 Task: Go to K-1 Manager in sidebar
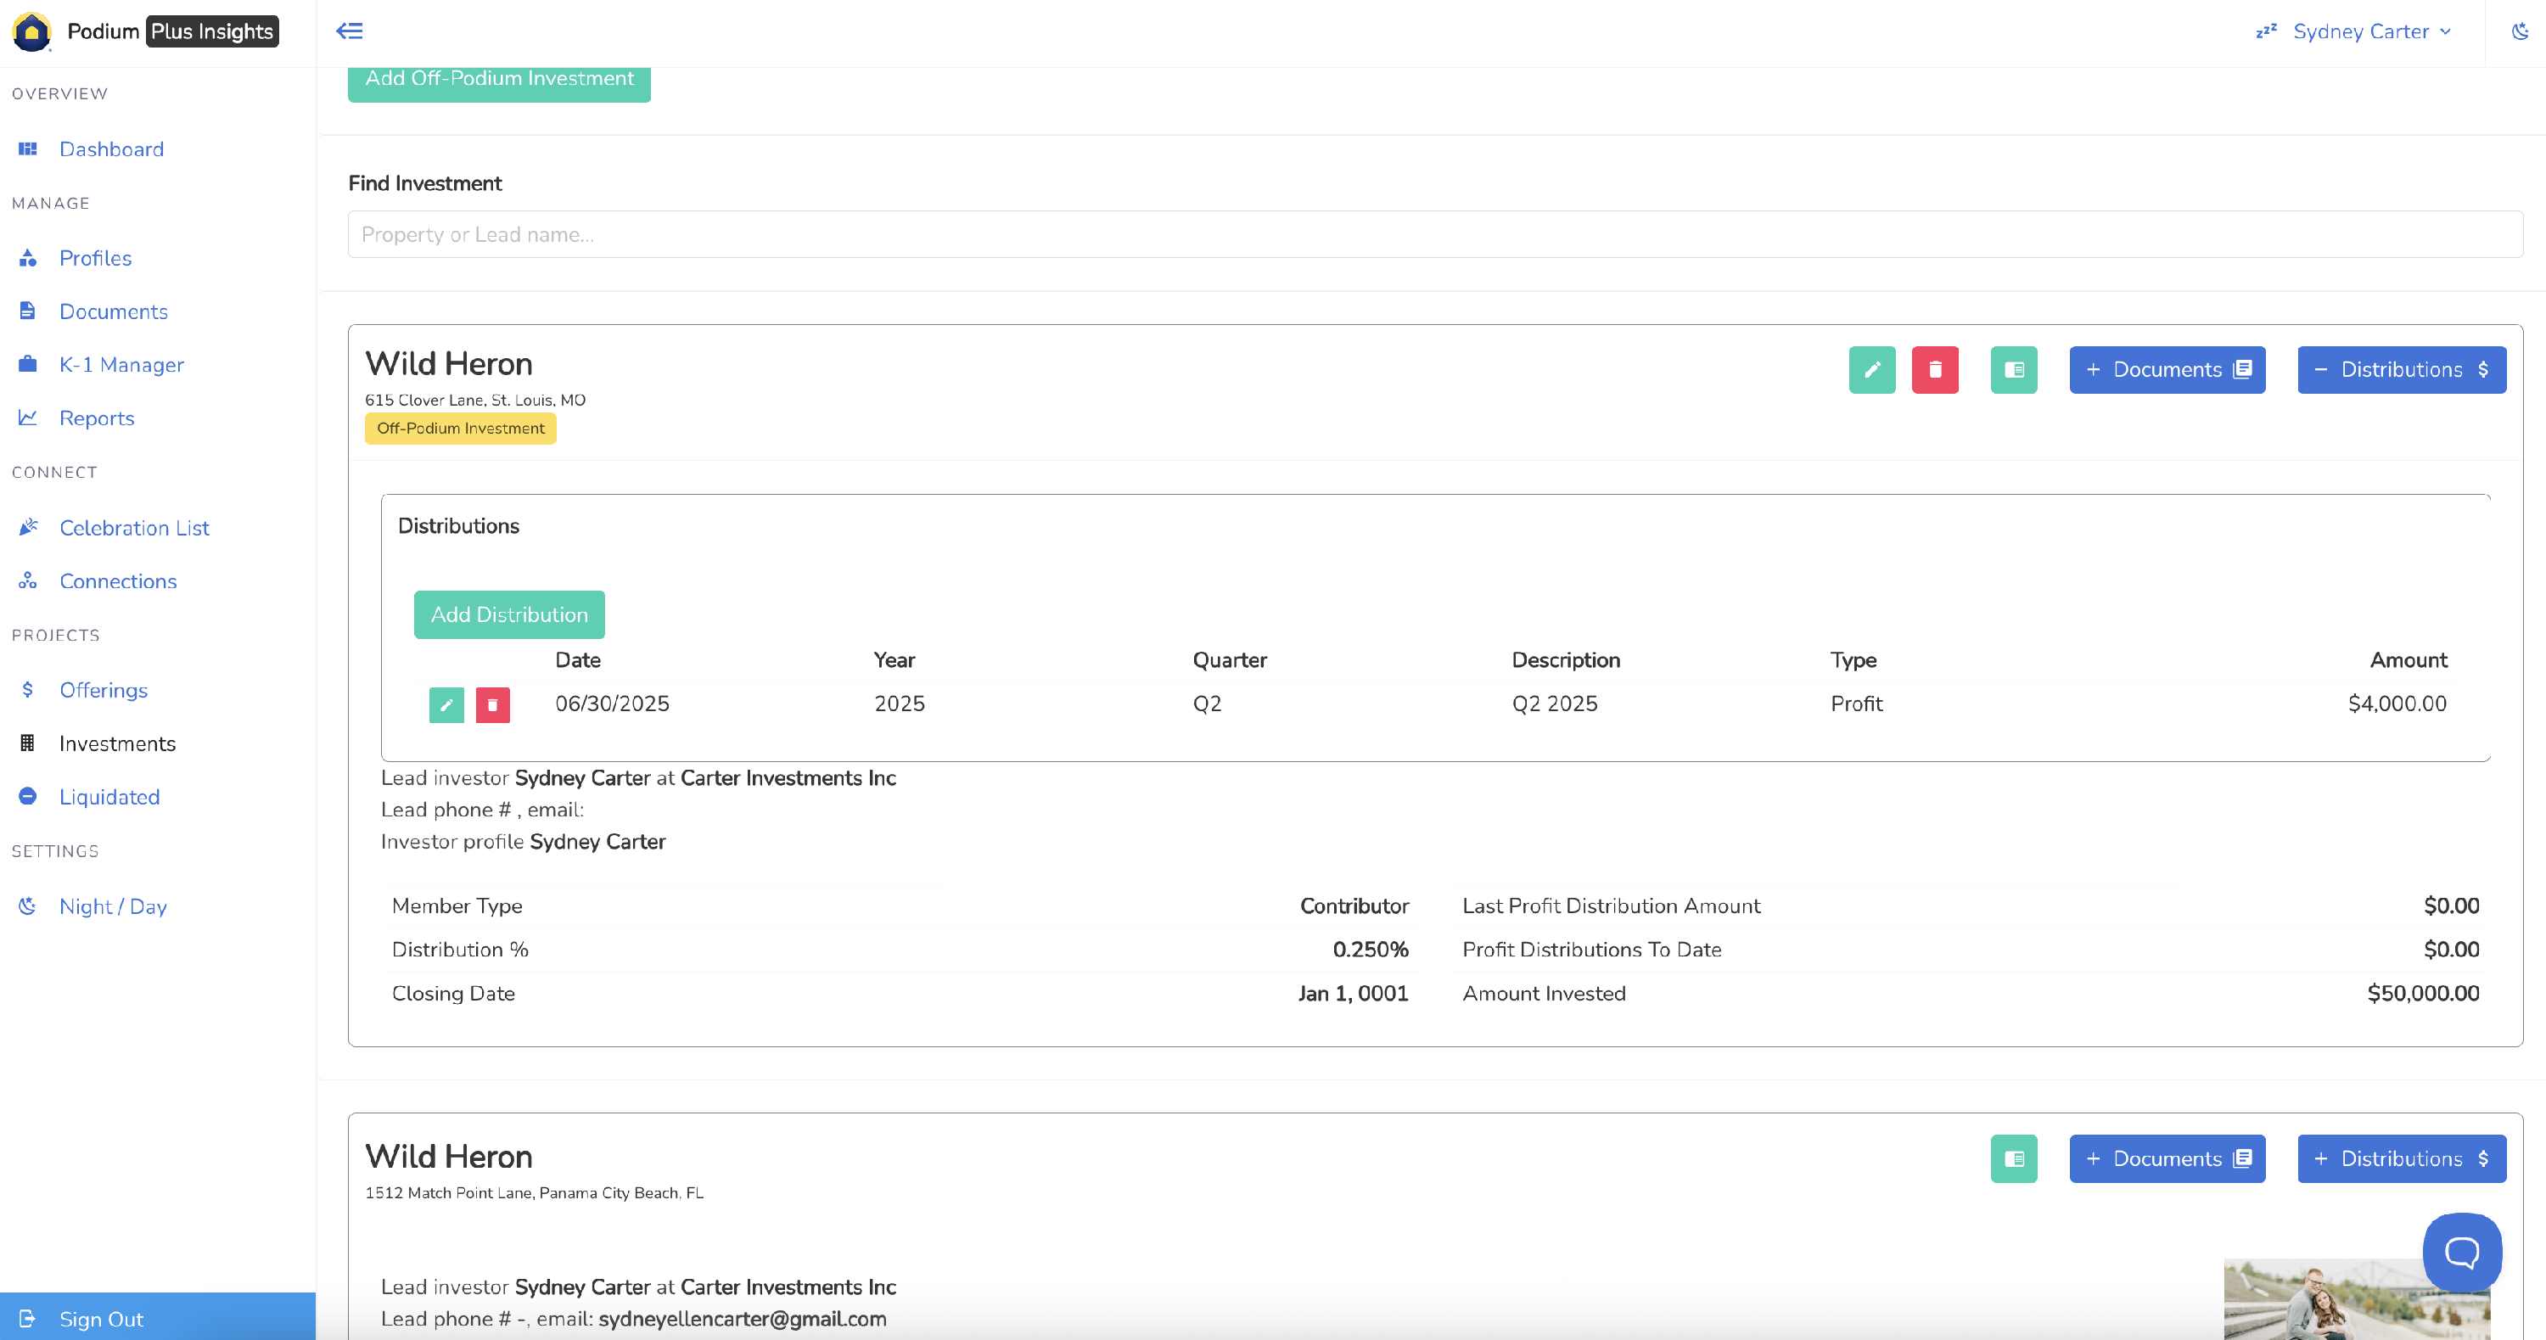tap(121, 365)
